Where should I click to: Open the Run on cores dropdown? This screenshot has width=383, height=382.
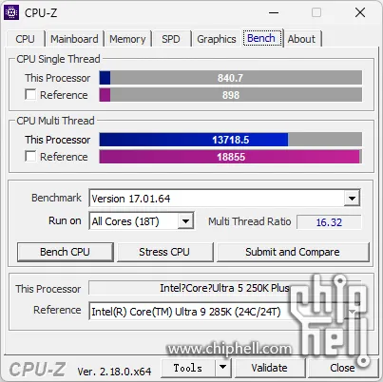pos(185,221)
